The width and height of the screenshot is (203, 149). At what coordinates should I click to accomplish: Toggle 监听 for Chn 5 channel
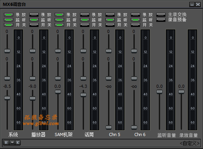coord(110,20)
